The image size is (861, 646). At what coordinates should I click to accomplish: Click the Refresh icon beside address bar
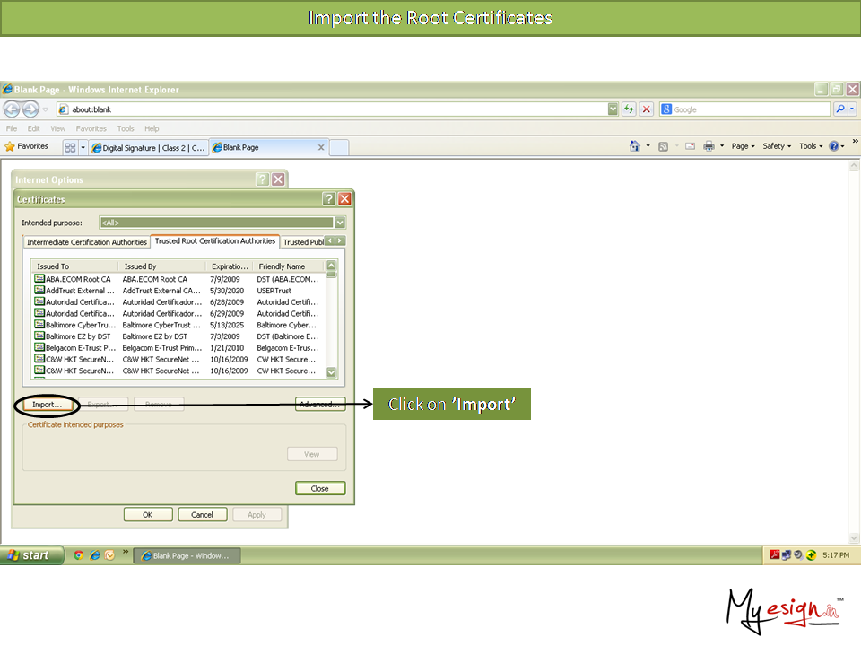tap(630, 109)
